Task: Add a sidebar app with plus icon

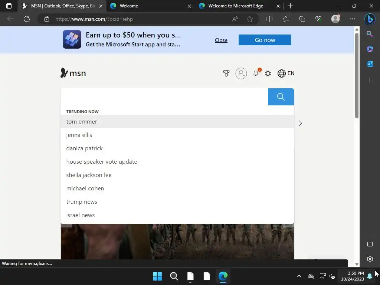Action: tap(370, 80)
